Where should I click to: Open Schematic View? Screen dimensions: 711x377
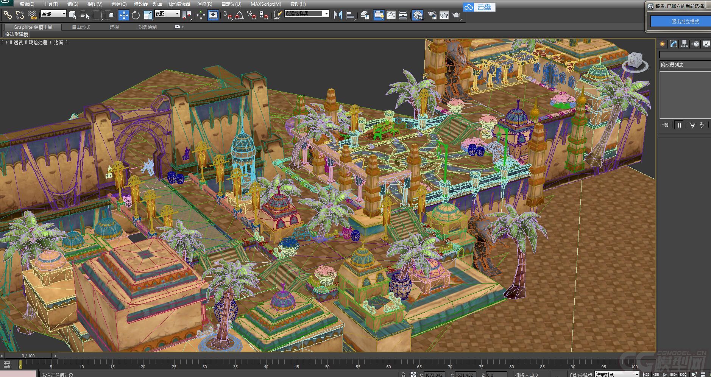coord(403,15)
